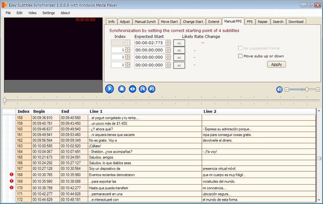Enable the Move subs up or down checkbox

coord(240,56)
